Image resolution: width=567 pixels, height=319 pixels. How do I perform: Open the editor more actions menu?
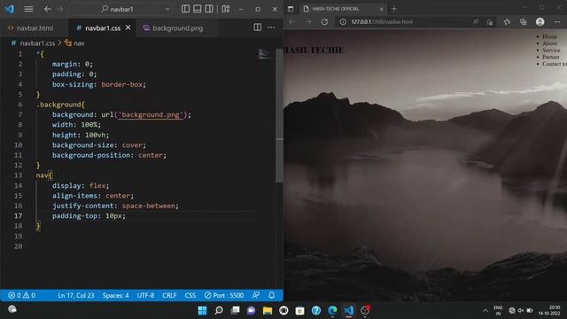[271, 27]
